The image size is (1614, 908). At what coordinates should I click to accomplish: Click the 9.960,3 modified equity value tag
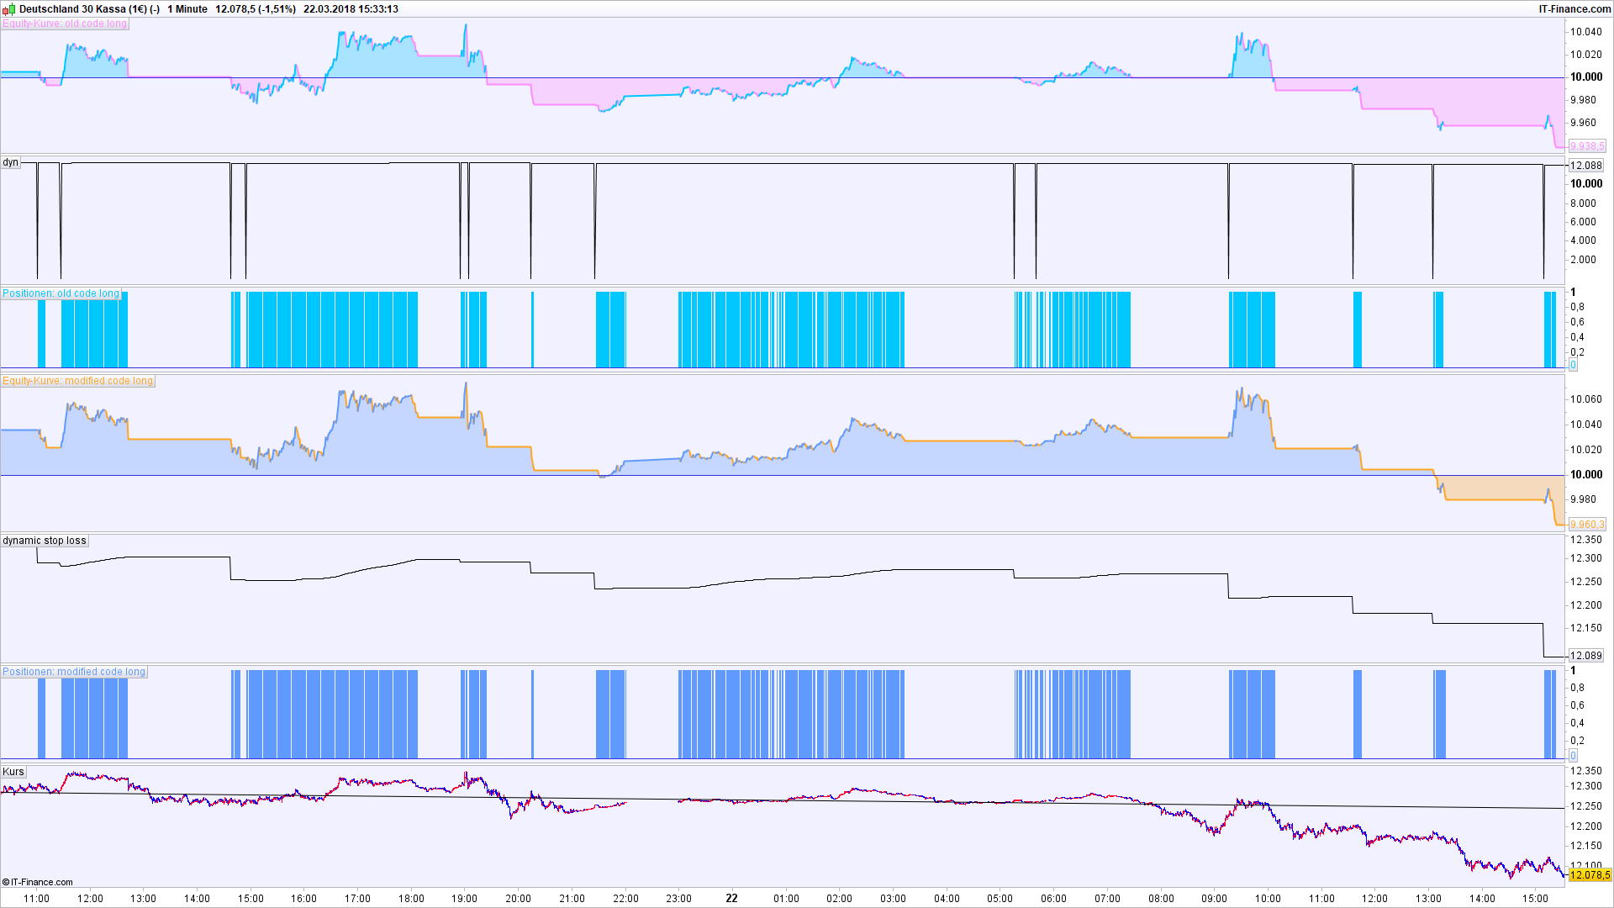(x=1587, y=525)
